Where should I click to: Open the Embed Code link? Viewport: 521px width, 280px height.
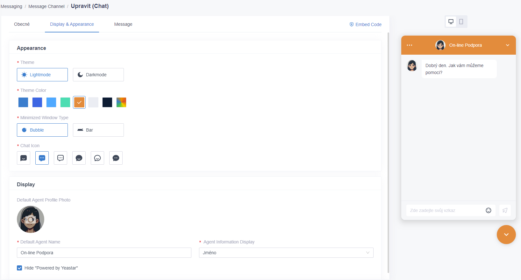365,24
